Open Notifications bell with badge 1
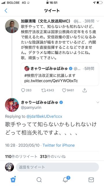The image size is (104, 186). 65,180
